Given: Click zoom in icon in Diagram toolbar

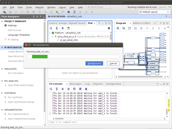Looking at the screenshot, I should (118, 28).
